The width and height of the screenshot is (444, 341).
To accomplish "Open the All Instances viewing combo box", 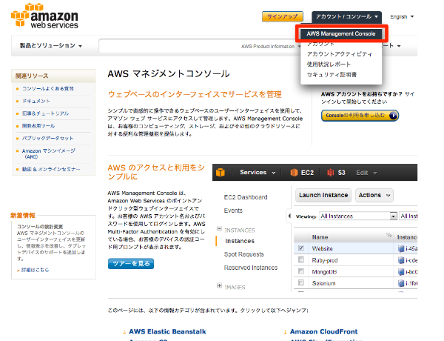I will [x=357, y=216].
